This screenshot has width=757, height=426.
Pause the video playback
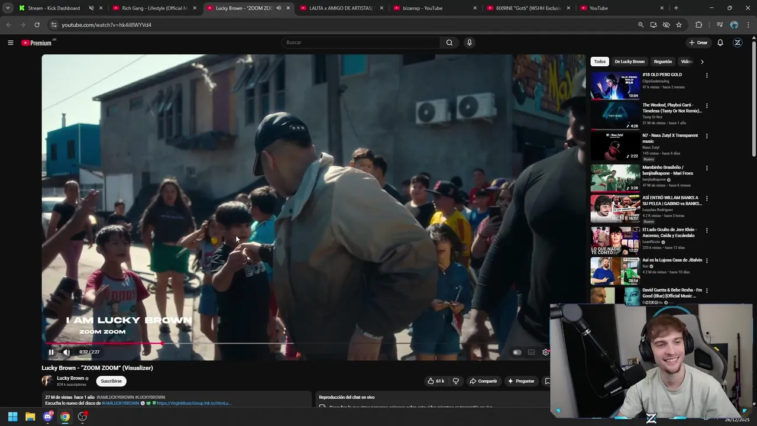pos(51,352)
